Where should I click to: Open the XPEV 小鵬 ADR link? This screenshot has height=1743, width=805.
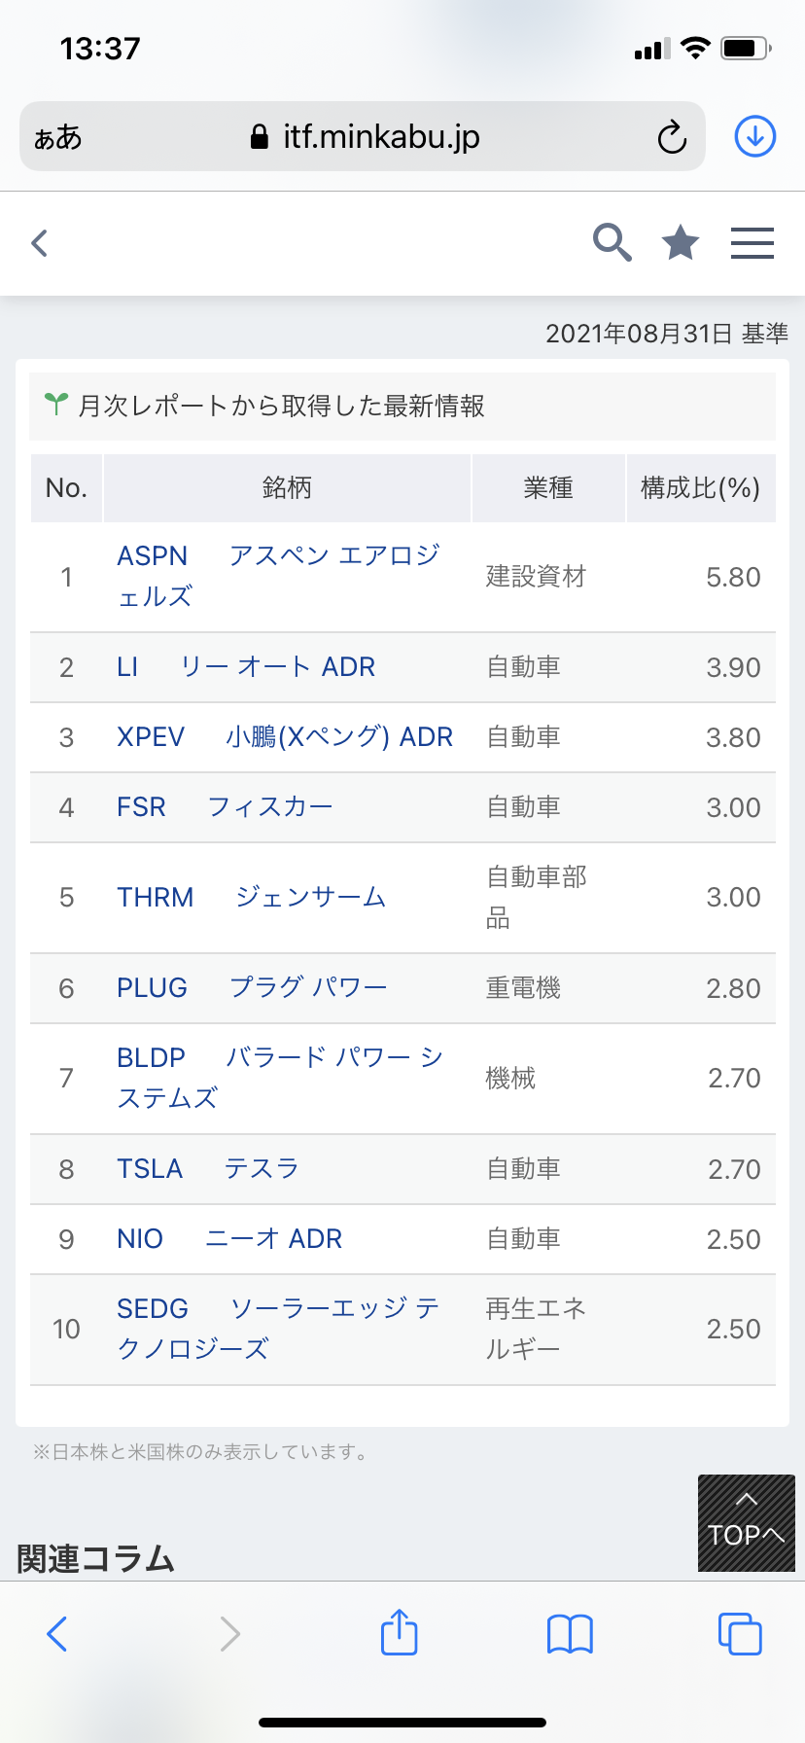[x=285, y=736]
